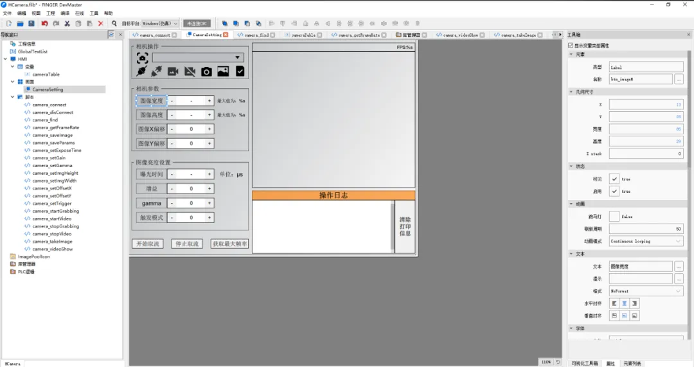Click the disconnect camera unplugged icon

[157, 71]
